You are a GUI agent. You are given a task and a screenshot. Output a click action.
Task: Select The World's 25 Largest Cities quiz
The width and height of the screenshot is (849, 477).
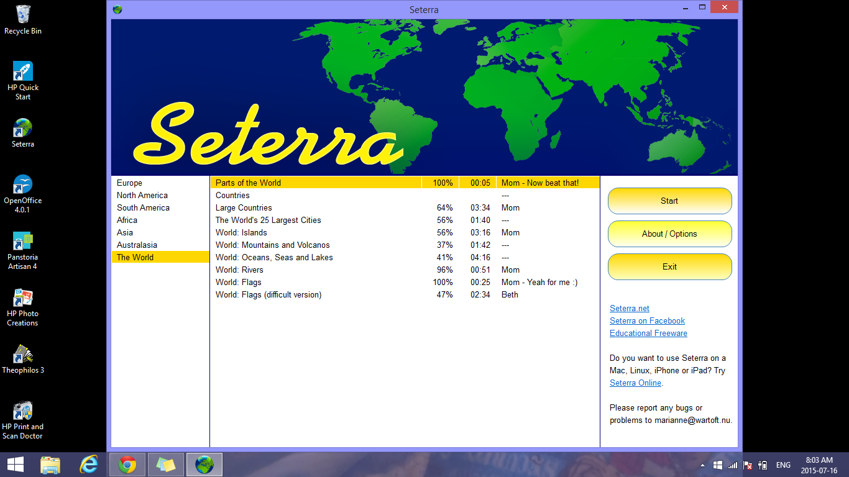tap(268, 220)
